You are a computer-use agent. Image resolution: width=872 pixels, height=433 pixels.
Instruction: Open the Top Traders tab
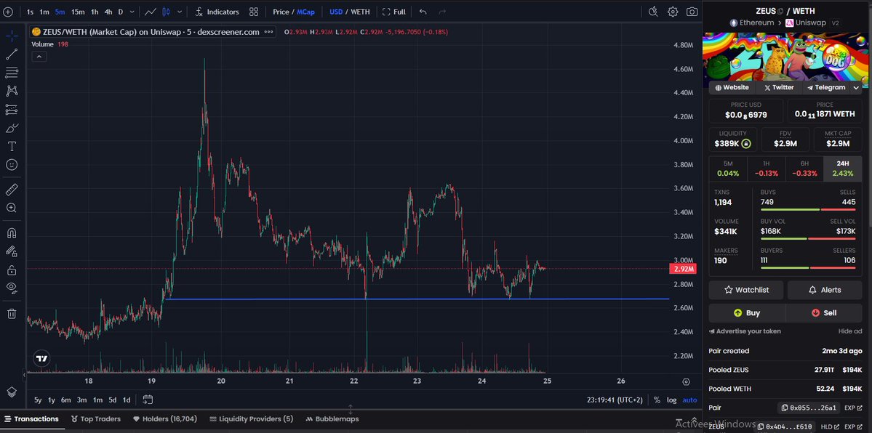96,419
